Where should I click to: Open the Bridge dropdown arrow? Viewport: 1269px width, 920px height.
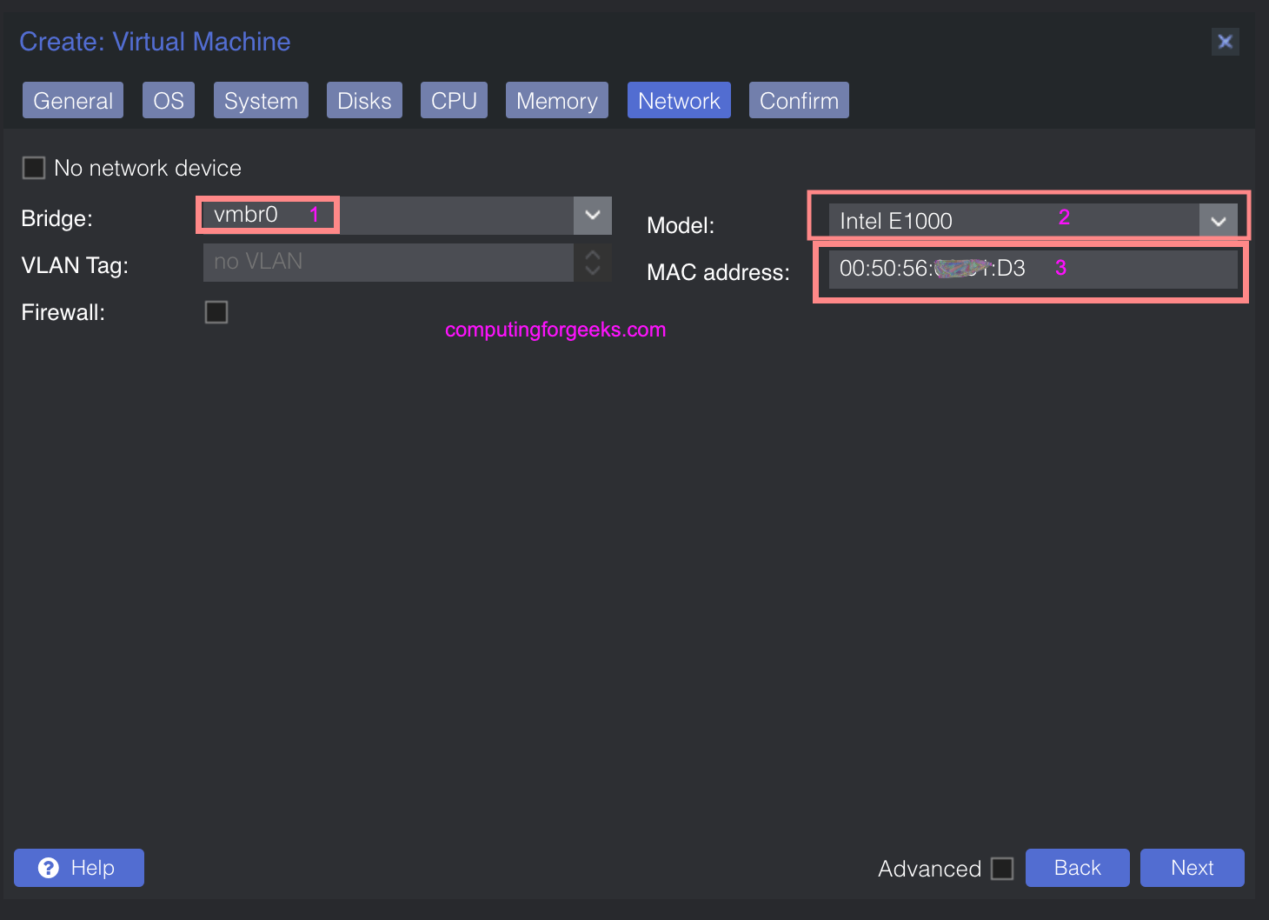click(x=592, y=215)
